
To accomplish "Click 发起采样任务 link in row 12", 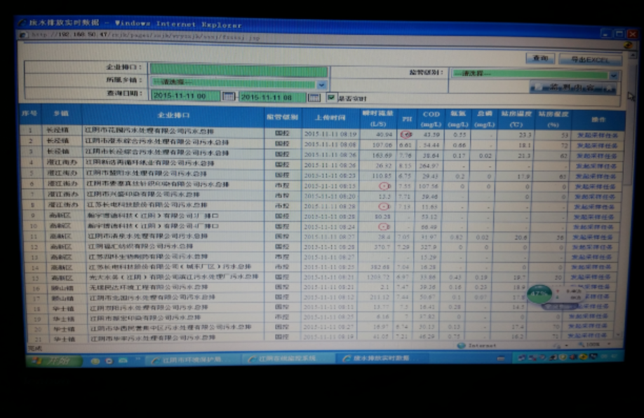I will click(x=592, y=247).
